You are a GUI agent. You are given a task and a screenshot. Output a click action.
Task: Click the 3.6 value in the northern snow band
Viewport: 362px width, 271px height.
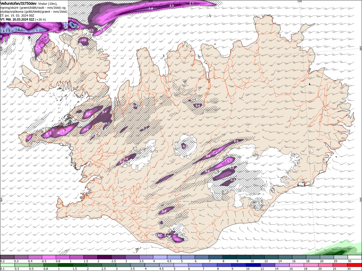[x=151, y=8]
